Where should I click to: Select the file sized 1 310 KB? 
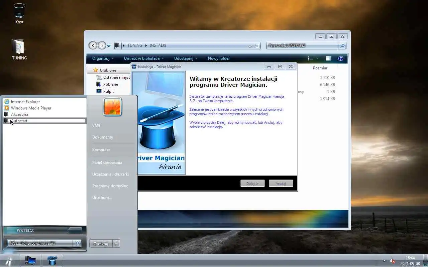[327, 78]
